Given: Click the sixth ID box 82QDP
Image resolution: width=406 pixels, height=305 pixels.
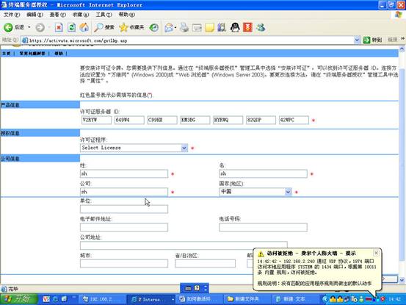Looking at the screenshot, I should [261, 120].
